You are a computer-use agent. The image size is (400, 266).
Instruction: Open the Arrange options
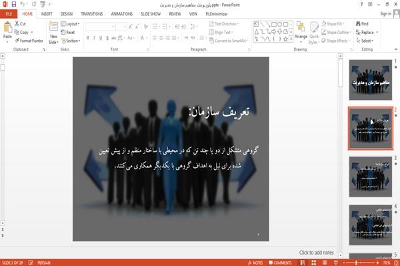click(301, 33)
